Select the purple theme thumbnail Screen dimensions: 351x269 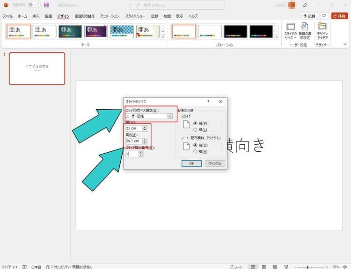[x=96, y=31]
